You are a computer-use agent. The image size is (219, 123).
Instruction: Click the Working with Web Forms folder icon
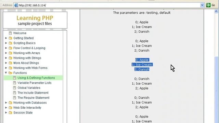(10, 68)
